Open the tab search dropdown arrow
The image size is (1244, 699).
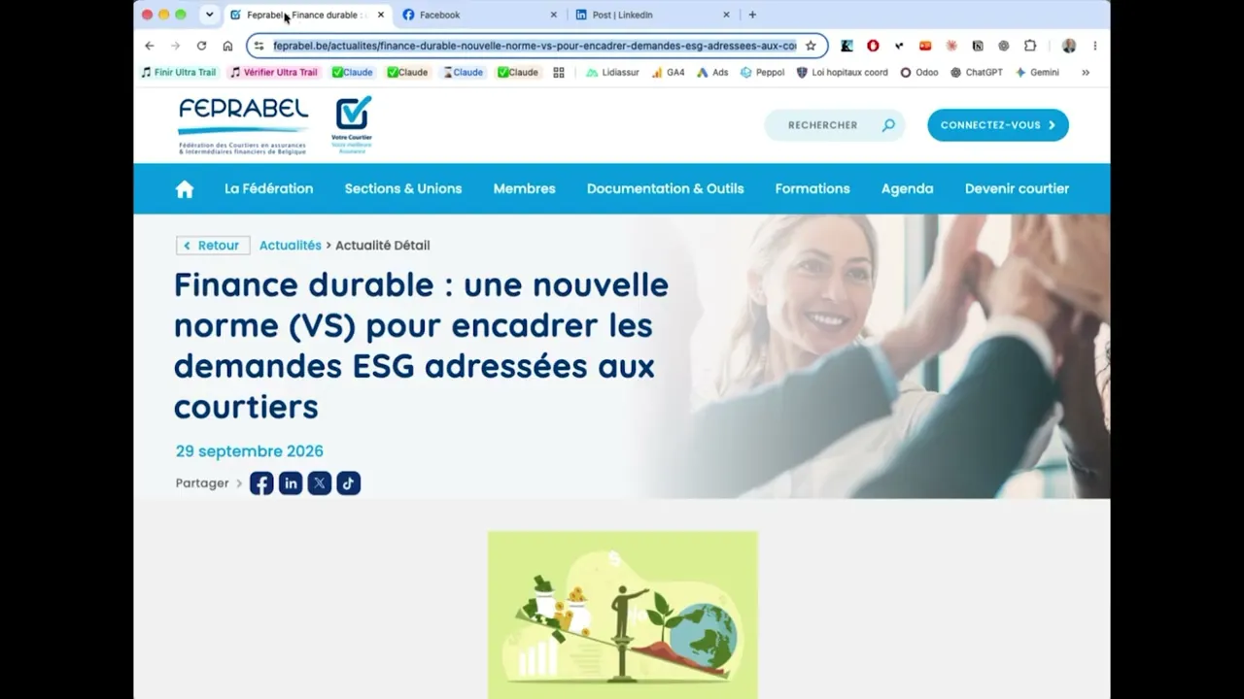(x=209, y=15)
